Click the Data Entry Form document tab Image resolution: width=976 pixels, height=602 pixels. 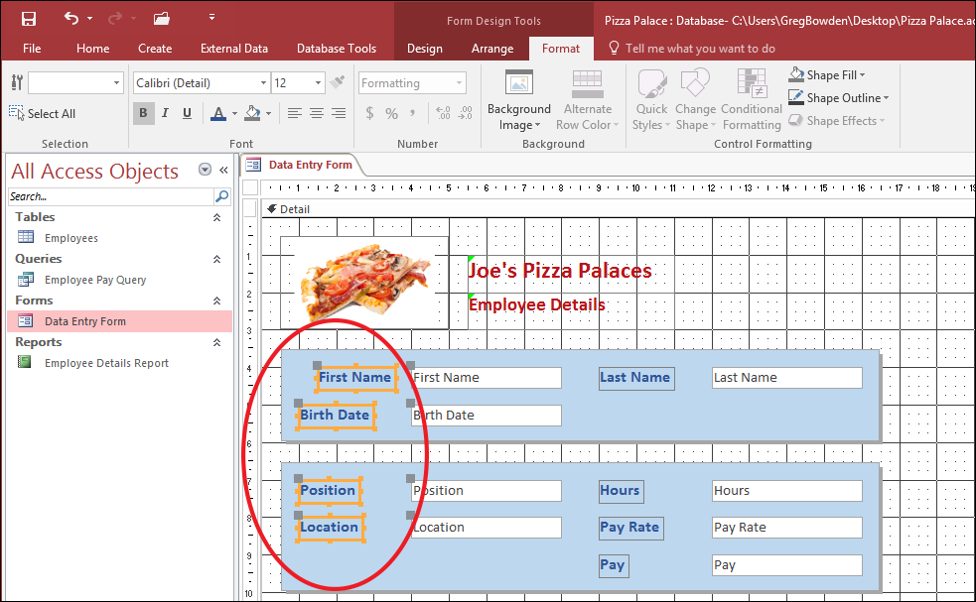click(x=301, y=165)
